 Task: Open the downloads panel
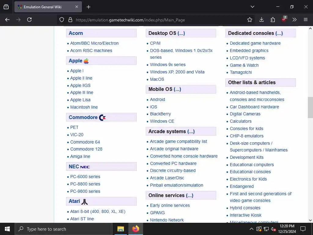pyautogui.click(x=261, y=20)
